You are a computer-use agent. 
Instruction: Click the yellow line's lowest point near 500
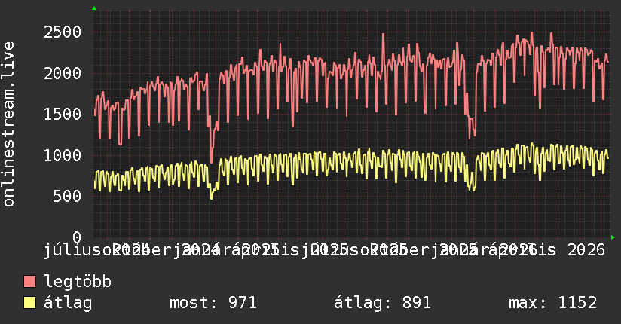click(212, 198)
